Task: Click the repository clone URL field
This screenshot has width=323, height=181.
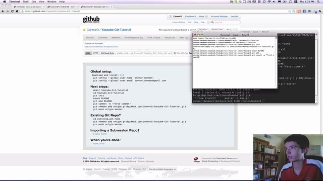Action: coord(144,53)
